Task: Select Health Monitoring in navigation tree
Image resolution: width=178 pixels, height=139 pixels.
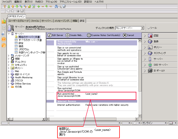Action: [x=23, y=77]
